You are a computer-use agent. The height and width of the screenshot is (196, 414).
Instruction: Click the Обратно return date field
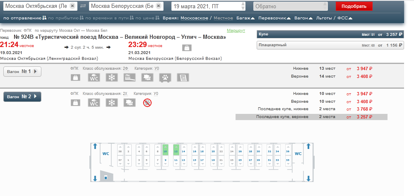click(290, 6)
